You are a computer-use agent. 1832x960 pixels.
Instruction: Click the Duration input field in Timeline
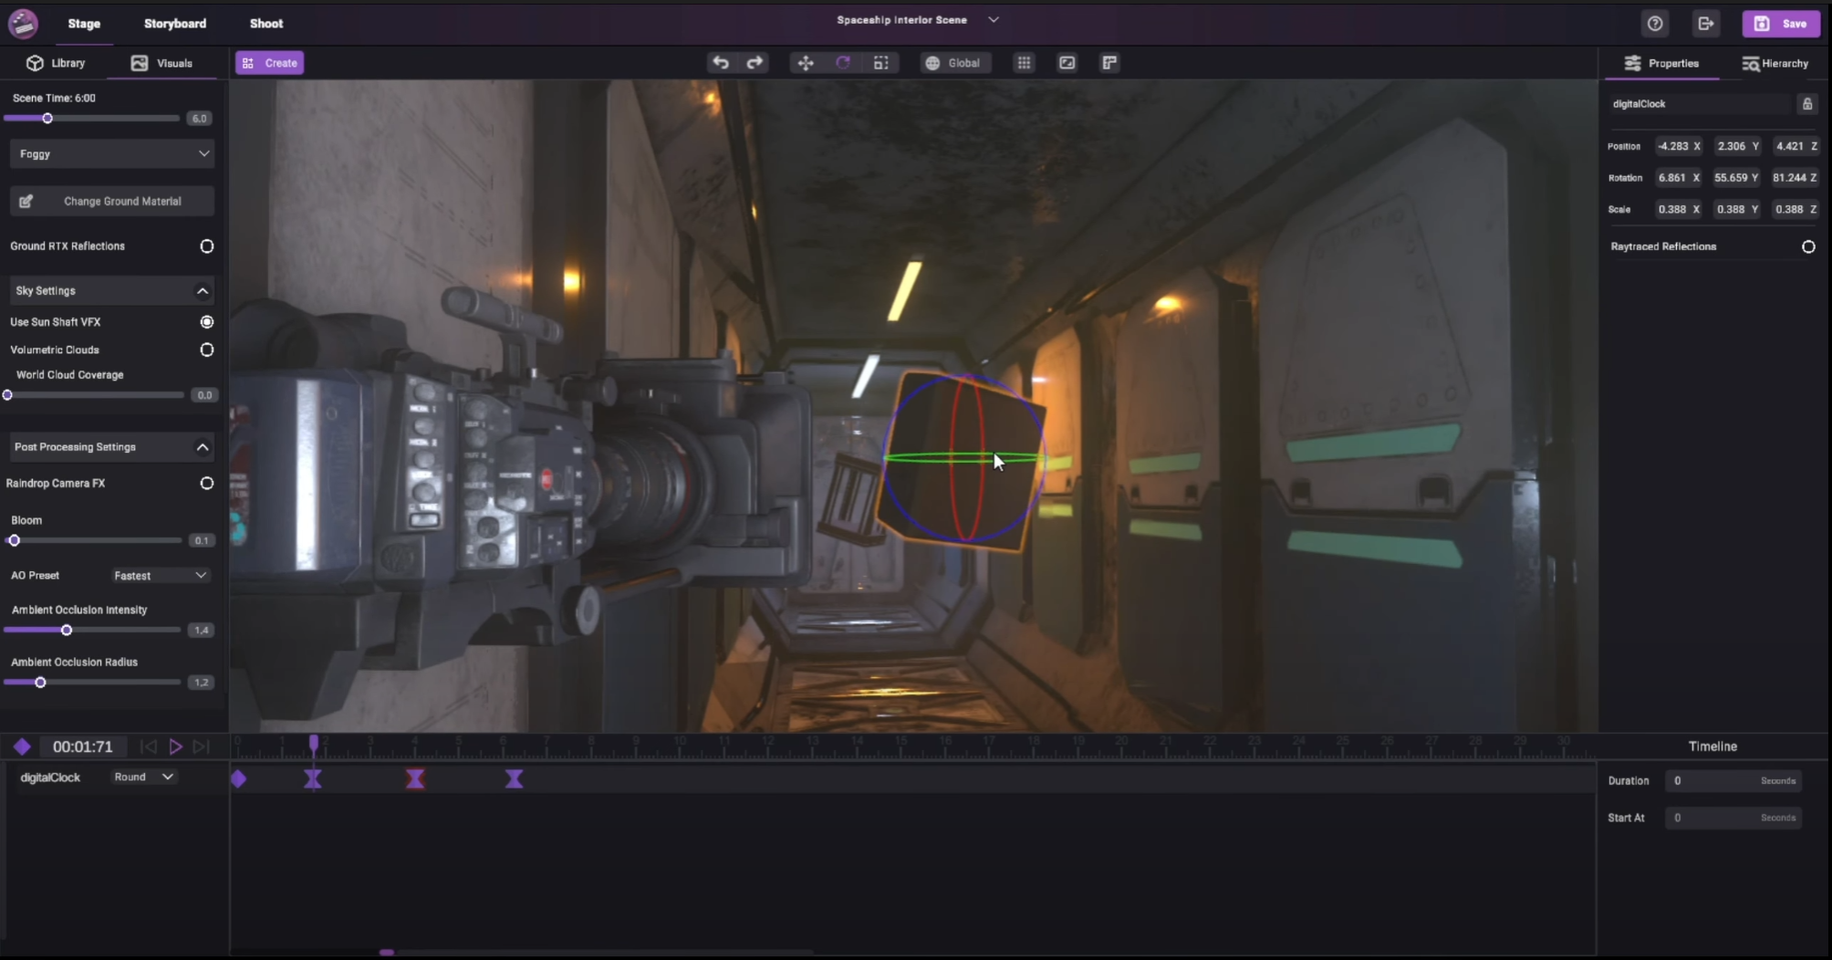pos(1733,781)
